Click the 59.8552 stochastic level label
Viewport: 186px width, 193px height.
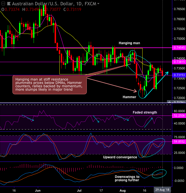click(x=179, y=142)
